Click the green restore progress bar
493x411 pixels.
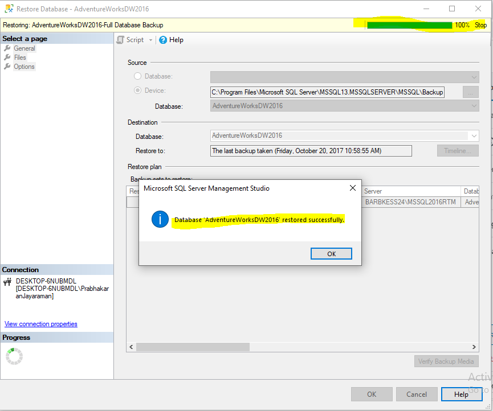[409, 25]
